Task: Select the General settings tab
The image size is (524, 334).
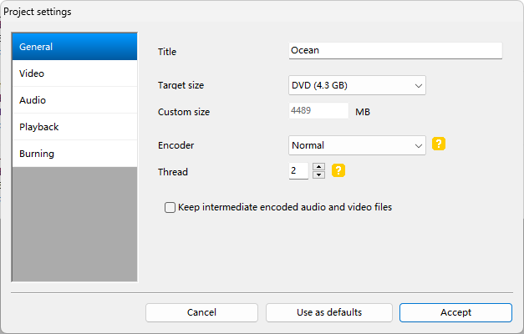Action: [74, 47]
